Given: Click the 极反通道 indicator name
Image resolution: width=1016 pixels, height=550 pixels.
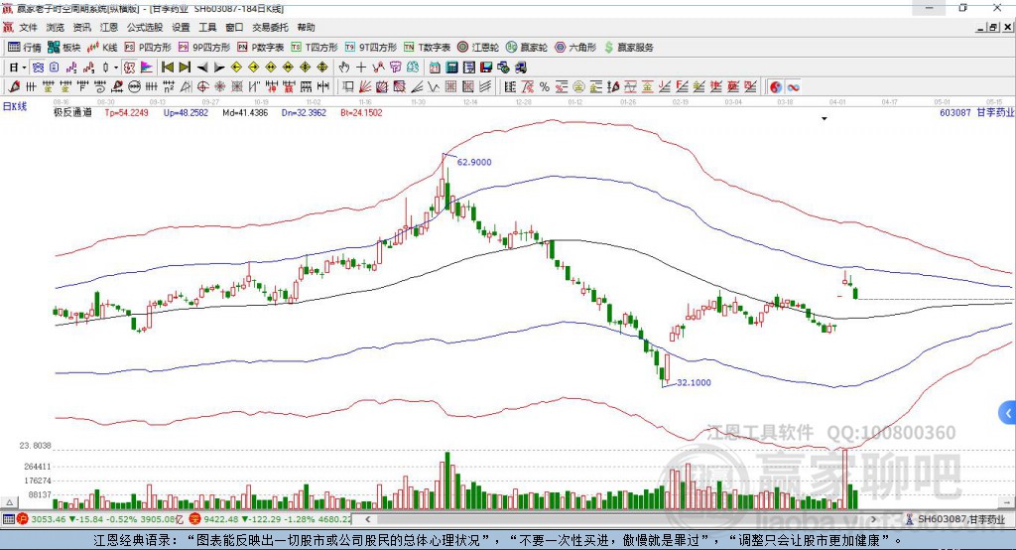Looking at the screenshot, I should pos(72,112).
